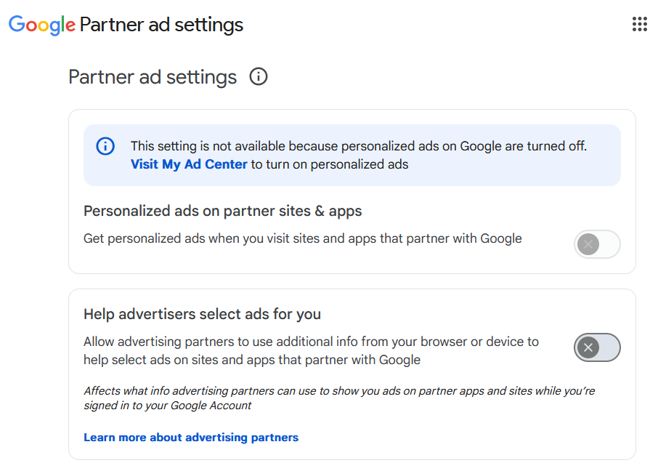The width and height of the screenshot is (658, 471).
Task: Click the 'This setting is not available' message
Action: [x=359, y=146]
